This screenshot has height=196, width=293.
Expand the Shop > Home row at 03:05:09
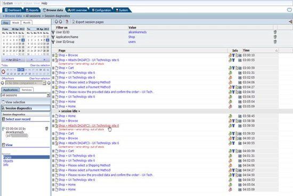[53, 107]
